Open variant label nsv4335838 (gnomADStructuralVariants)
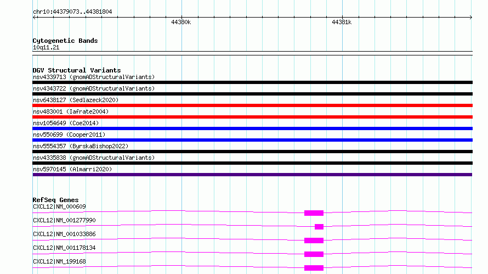This screenshot has height=274, width=488. click(94, 158)
